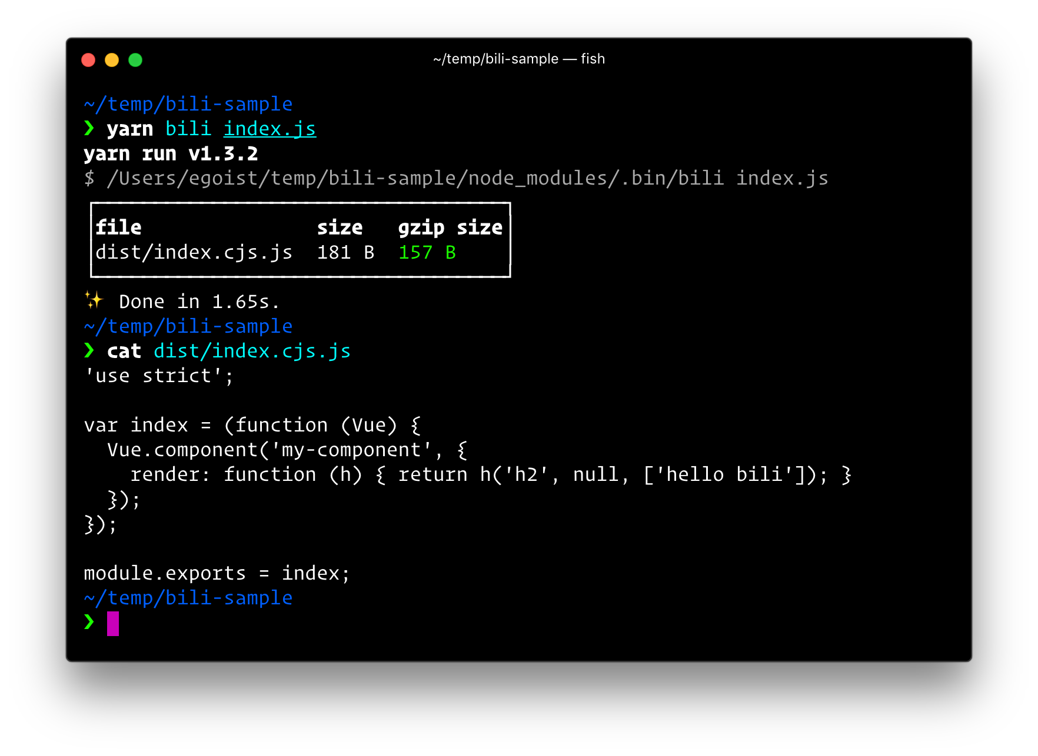
Task: Click the ~/temp/bili-sample path above cat command
Action: 188,326
